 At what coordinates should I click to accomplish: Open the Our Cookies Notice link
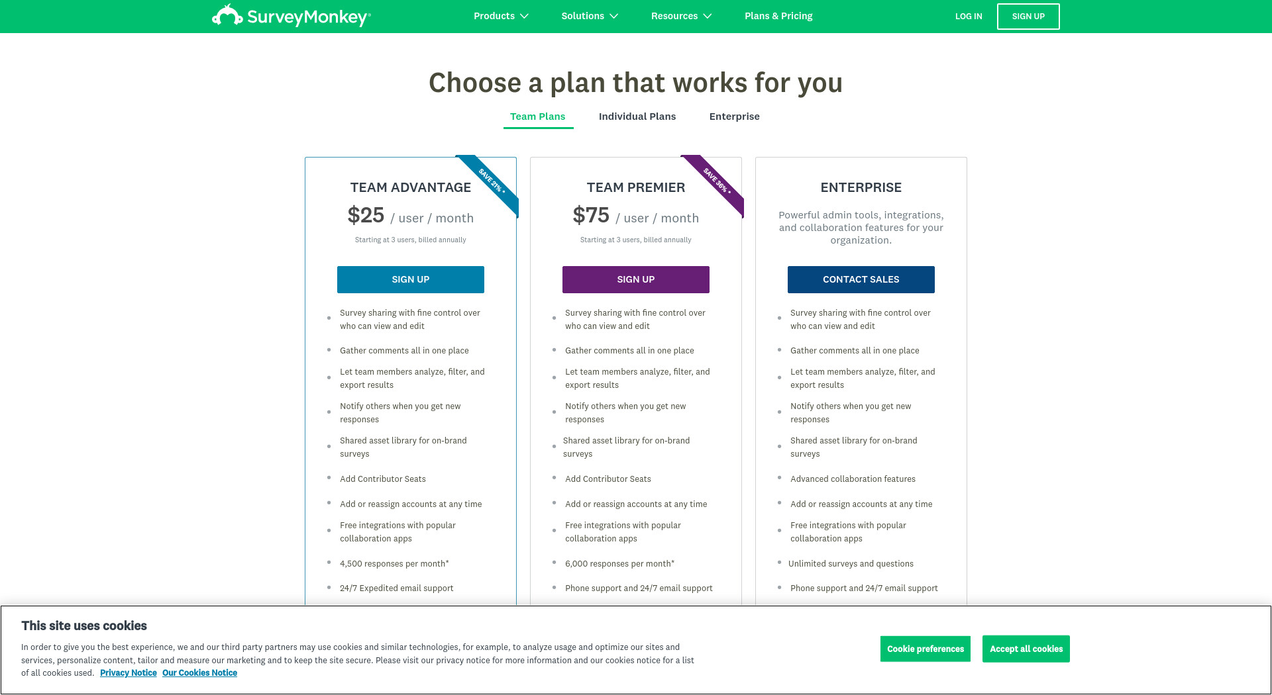[199, 673]
